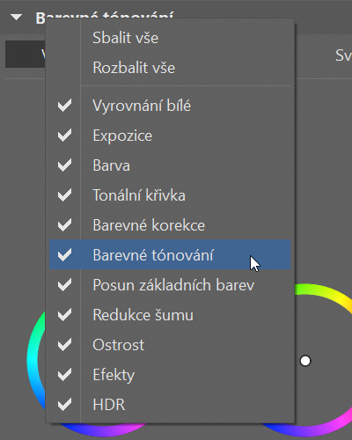Toggle HDR panel visibility

(x=170, y=405)
